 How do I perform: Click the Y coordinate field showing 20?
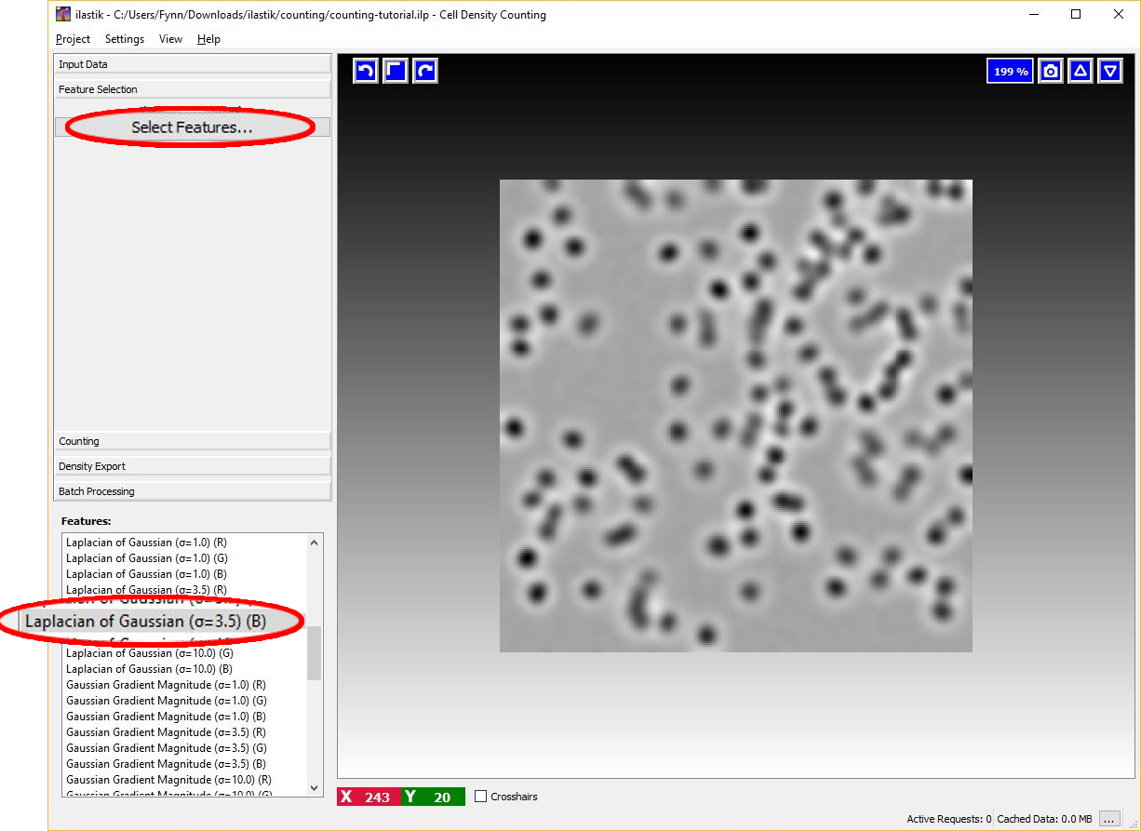click(434, 797)
